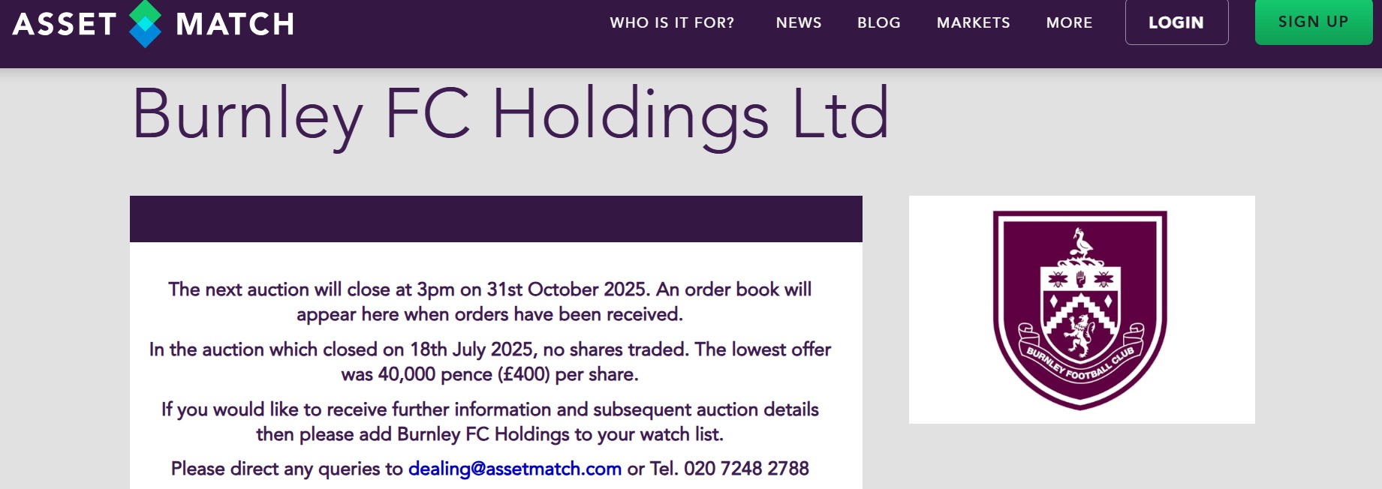This screenshot has height=489, width=1382.
Task: Expand the MORE navigation menu
Action: [x=1069, y=22]
